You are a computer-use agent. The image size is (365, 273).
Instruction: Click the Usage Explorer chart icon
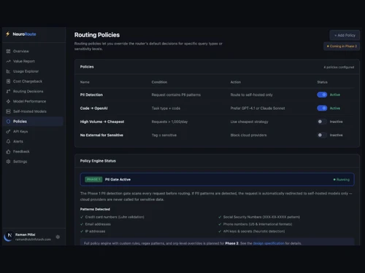tap(8, 71)
